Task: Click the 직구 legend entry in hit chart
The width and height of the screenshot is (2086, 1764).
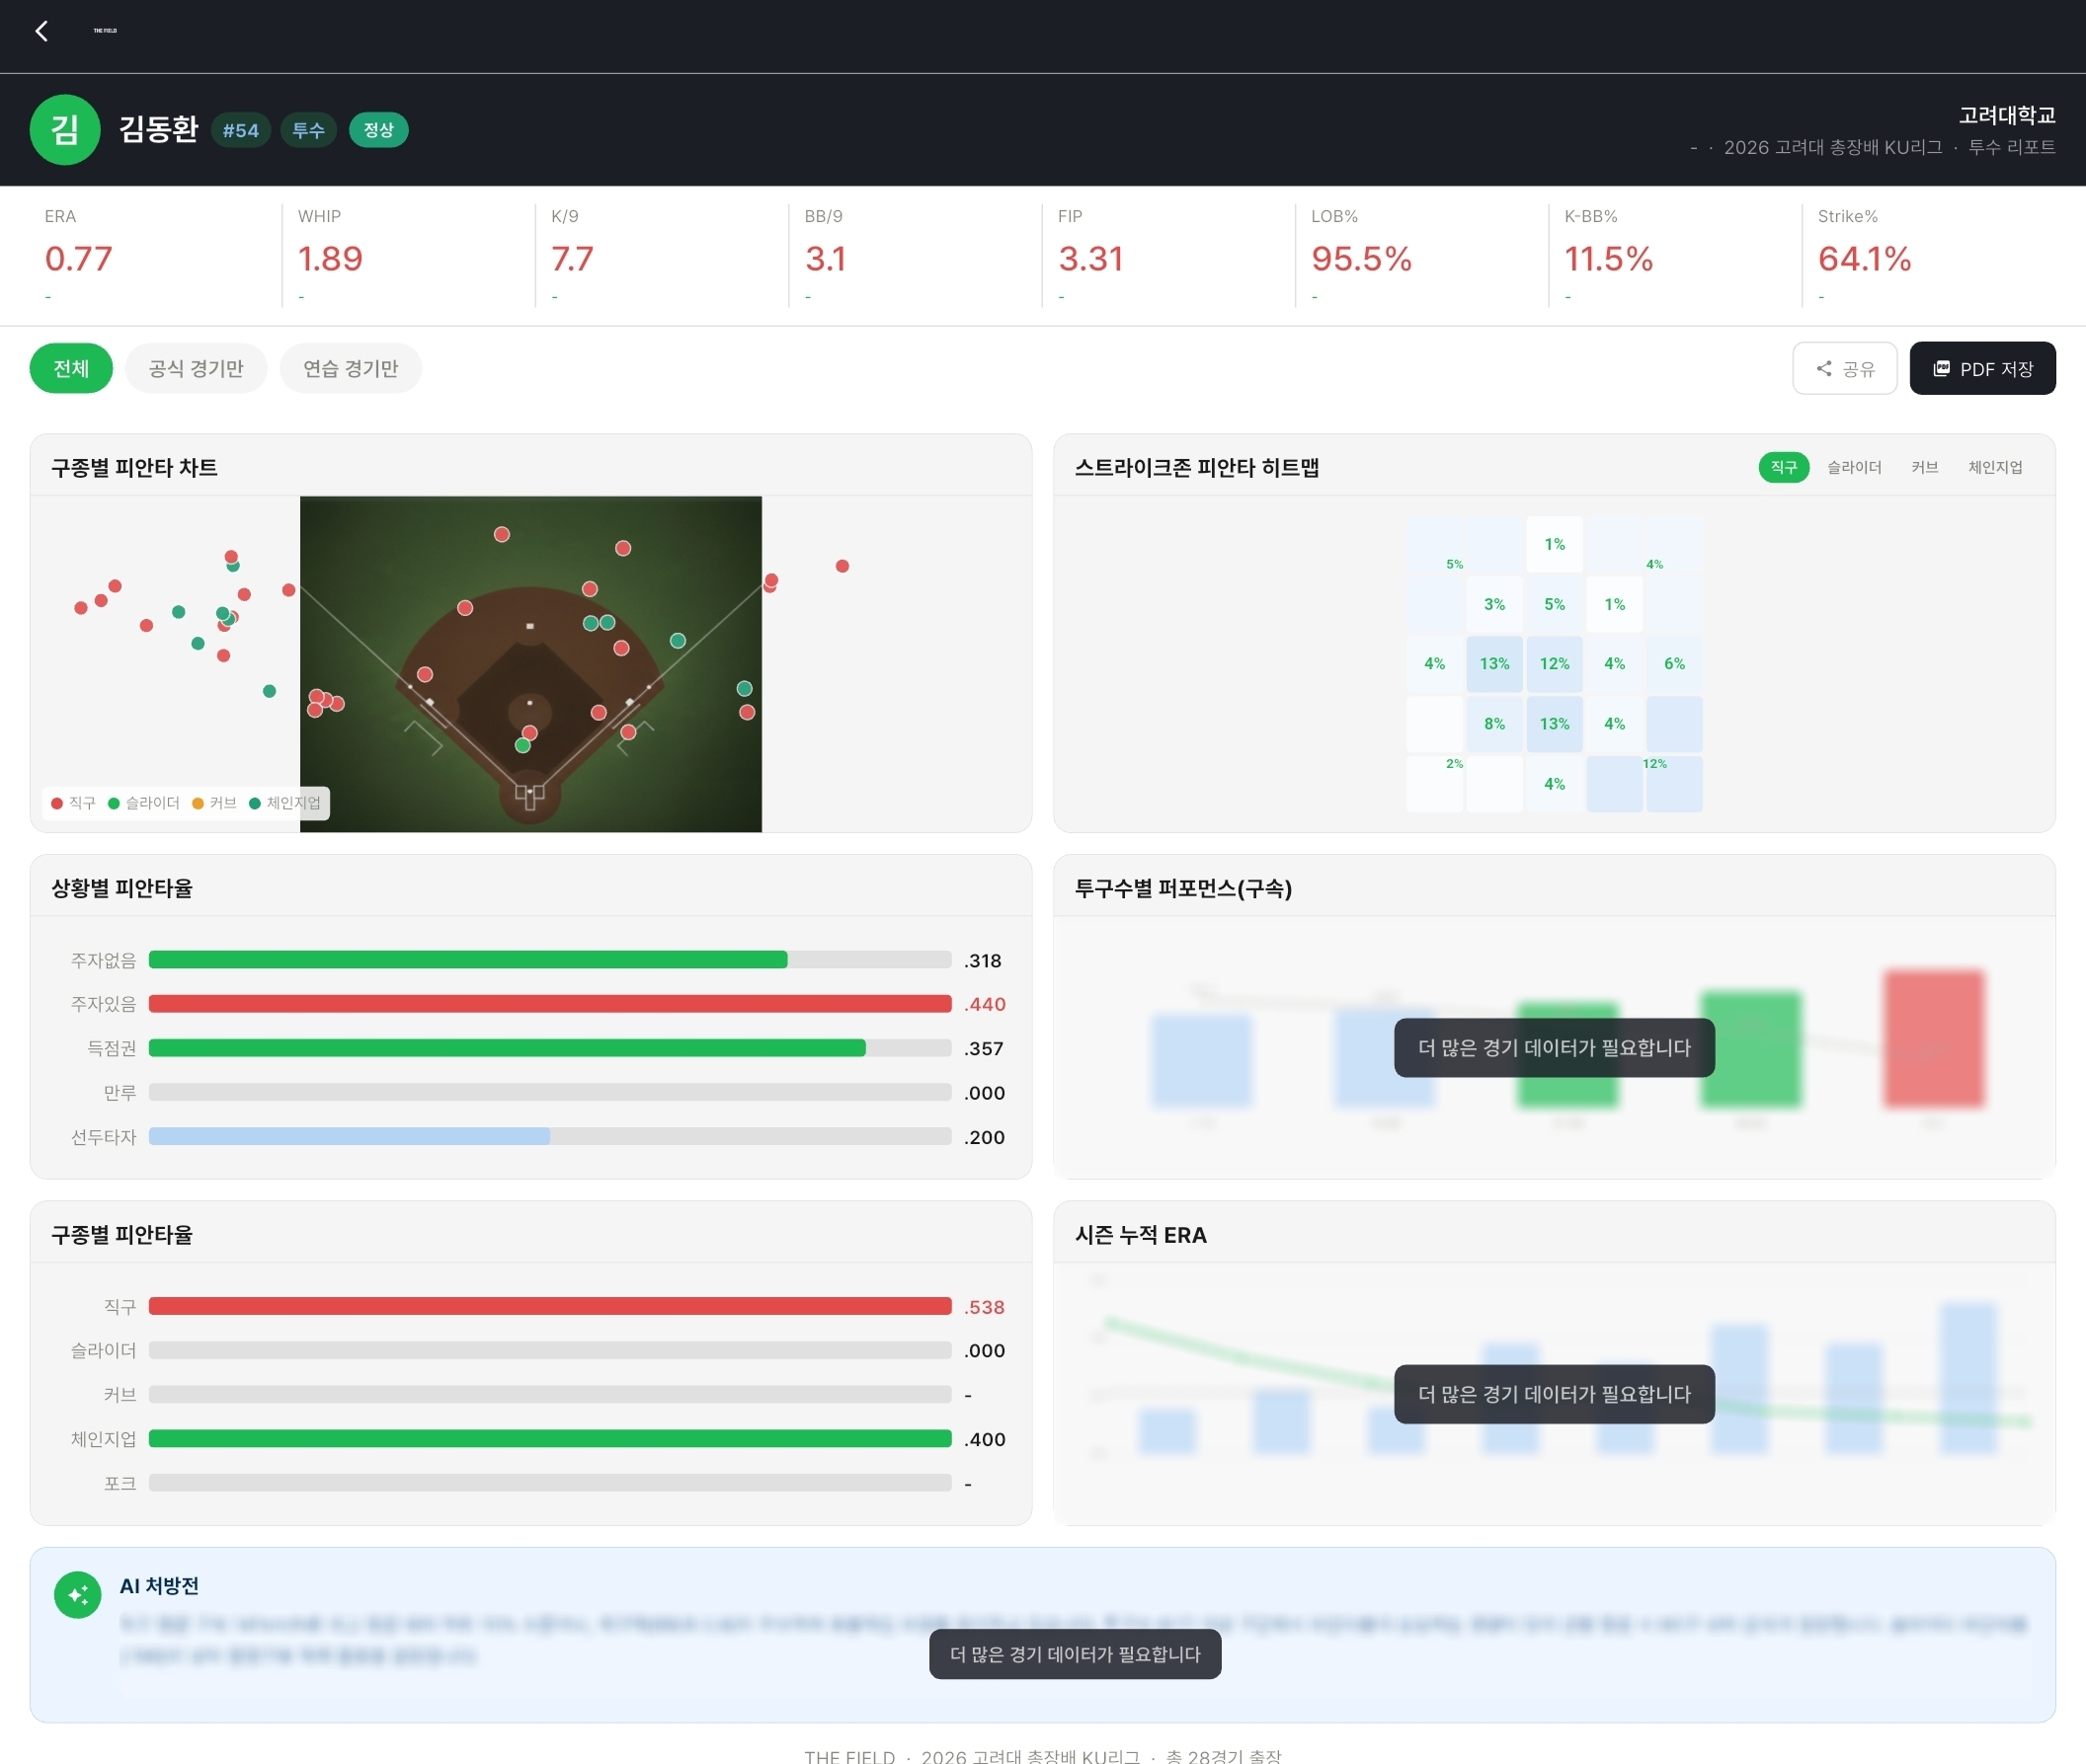Action: pos(73,803)
